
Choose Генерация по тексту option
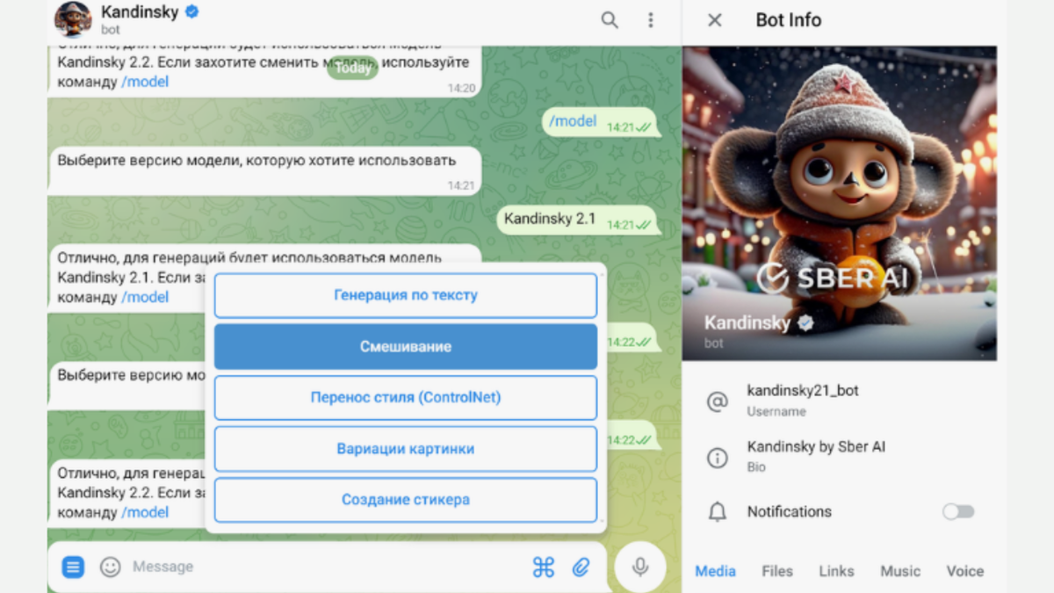point(406,295)
